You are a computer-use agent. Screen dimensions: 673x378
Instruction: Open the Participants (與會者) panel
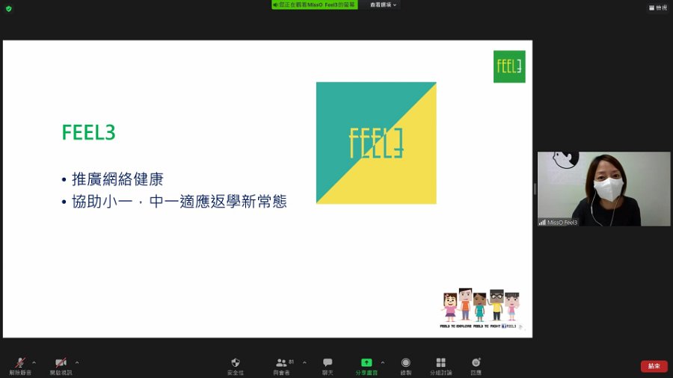(x=283, y=367)
